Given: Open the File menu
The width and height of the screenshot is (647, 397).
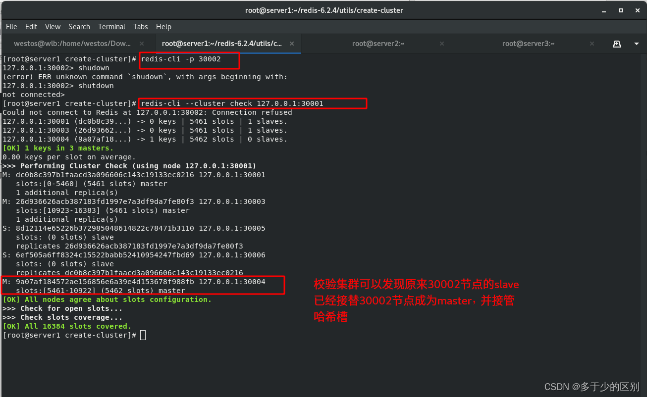Looking at the screenshot, I should tap(11, 27).
